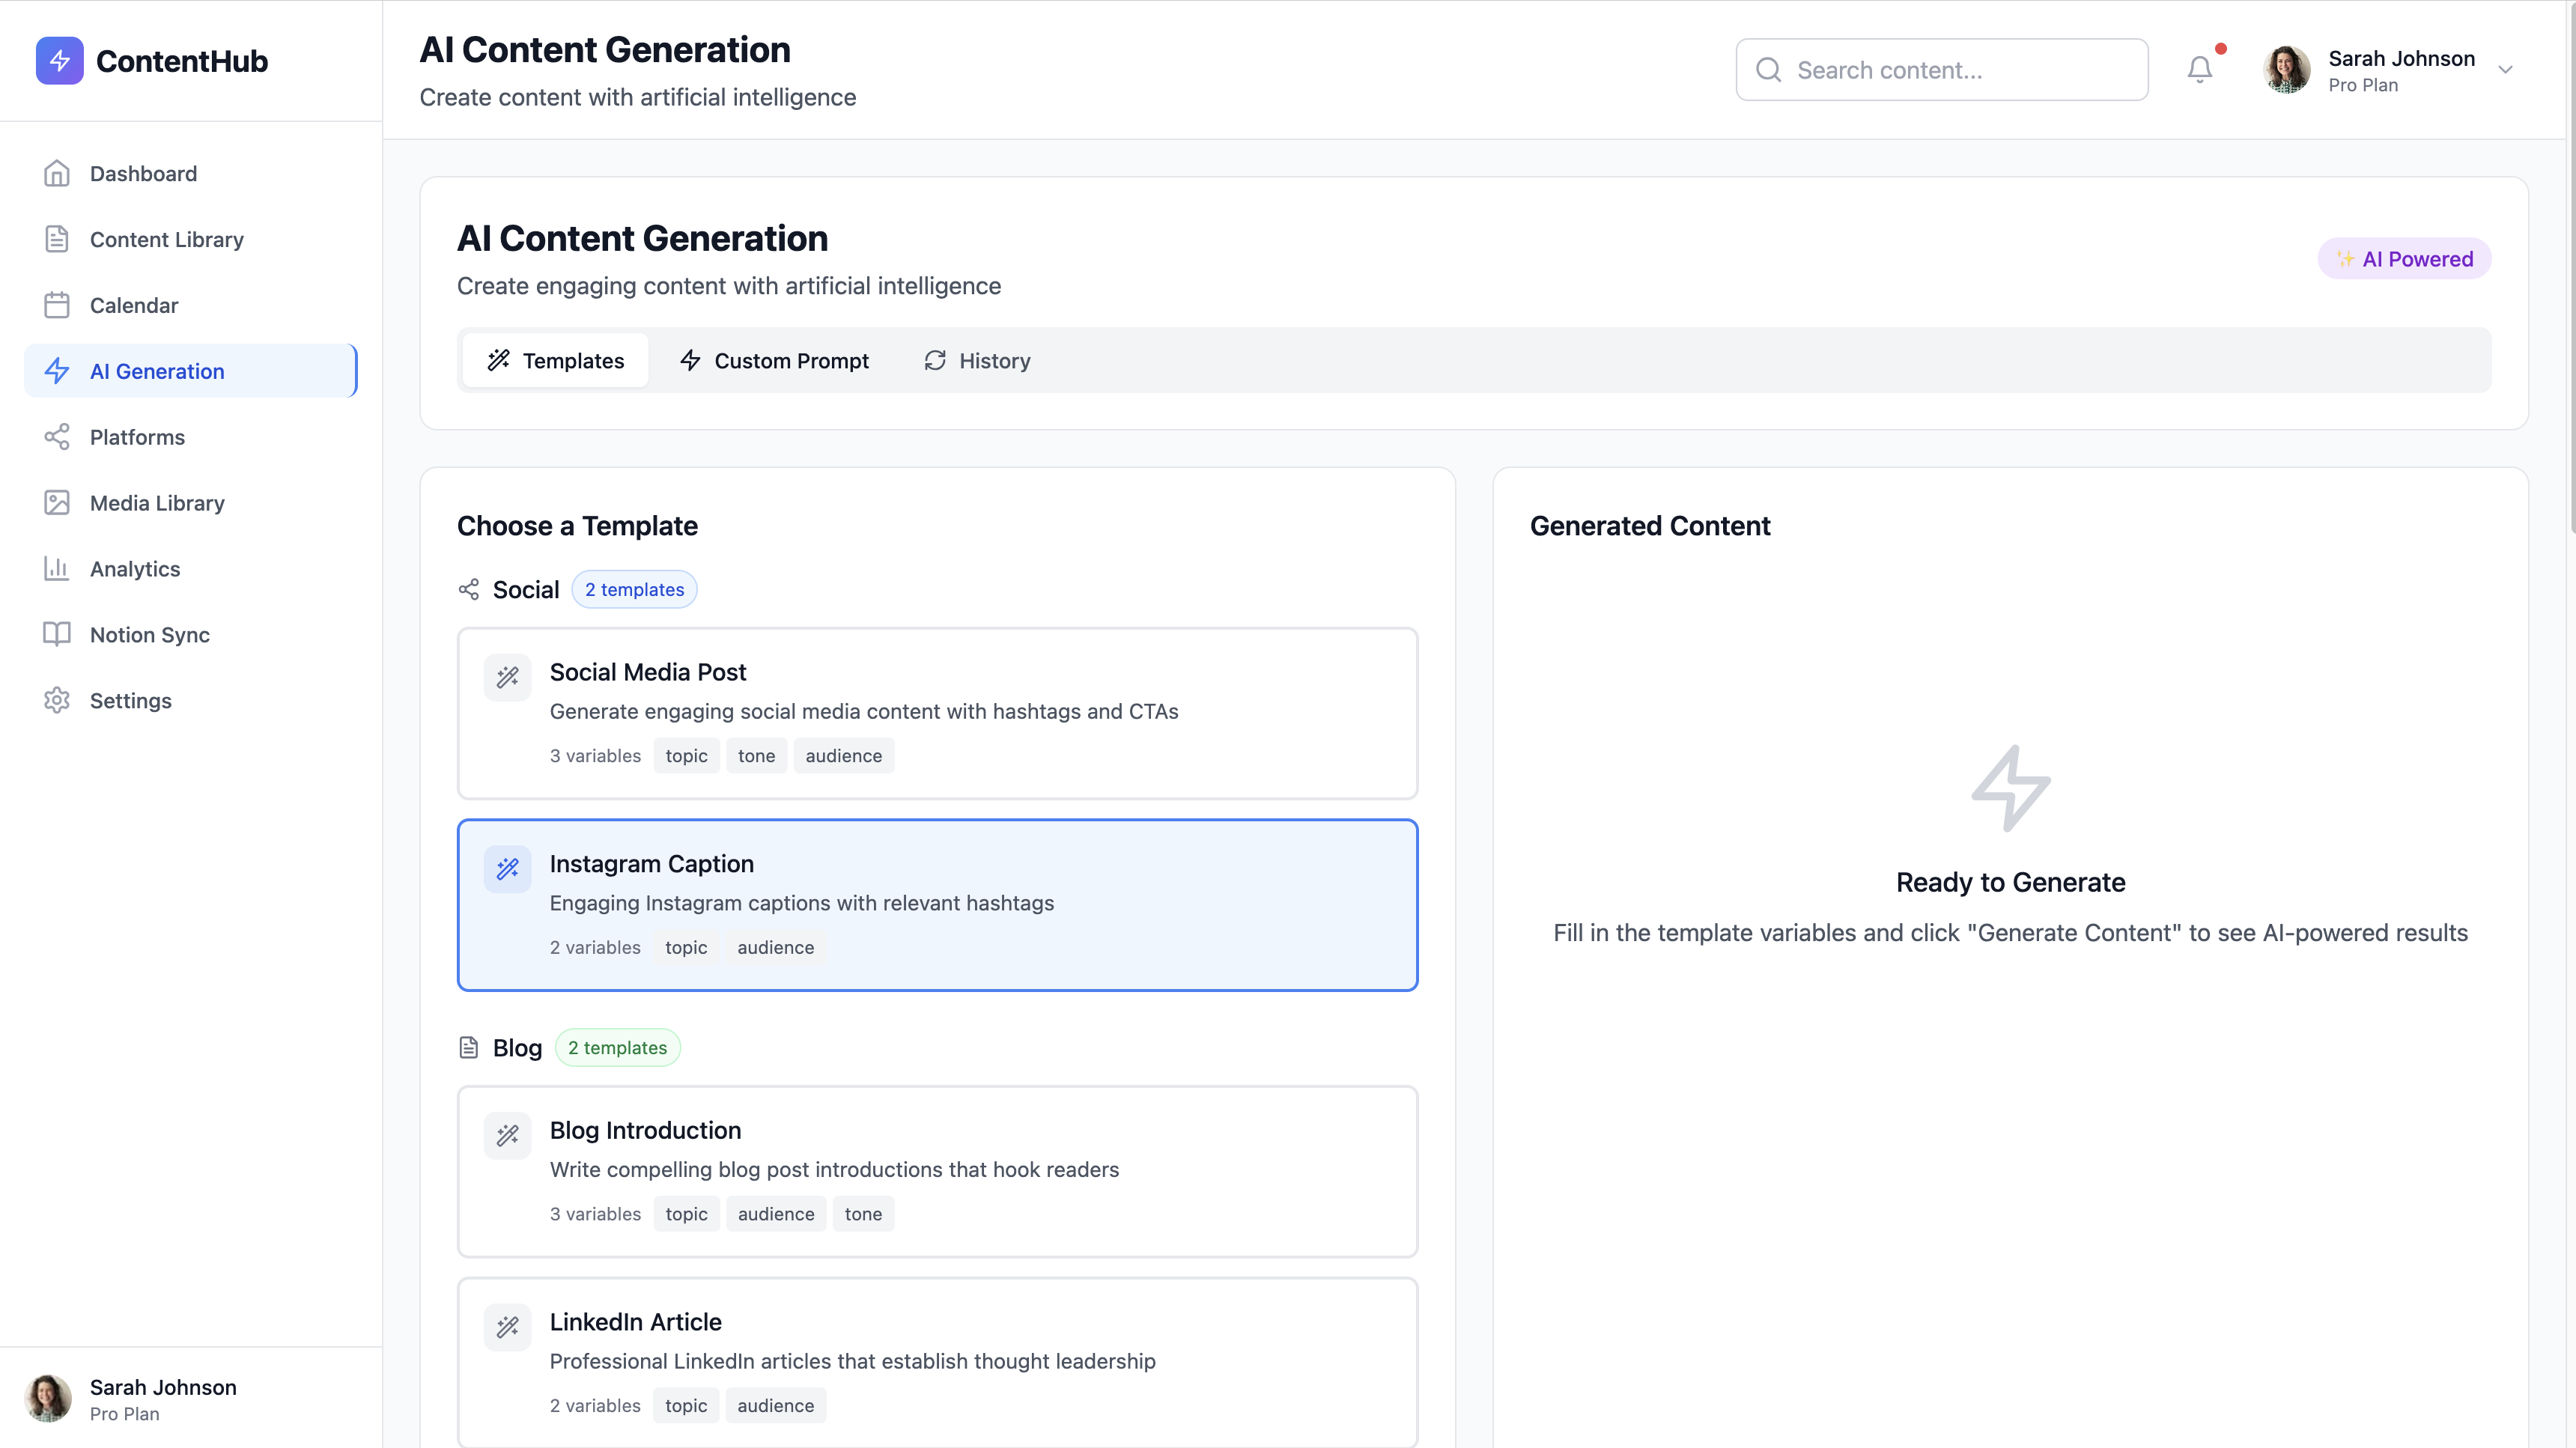Click the ContentHub lightning logo icon

point(60,61)
